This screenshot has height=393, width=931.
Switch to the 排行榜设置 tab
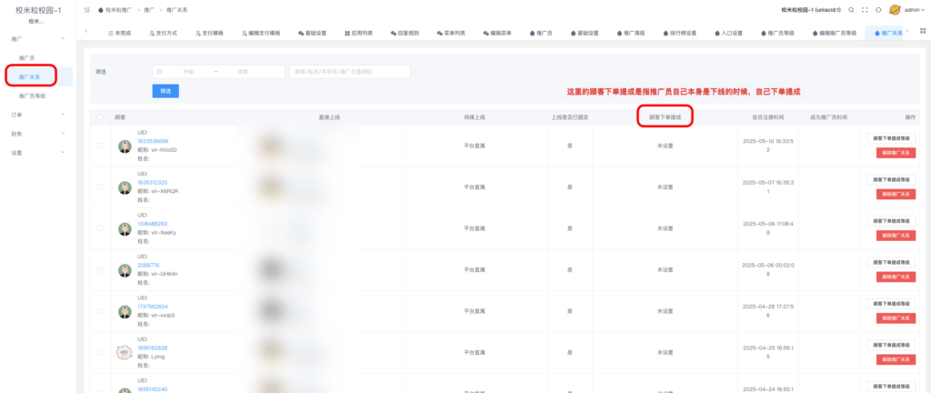coord(679,34)
